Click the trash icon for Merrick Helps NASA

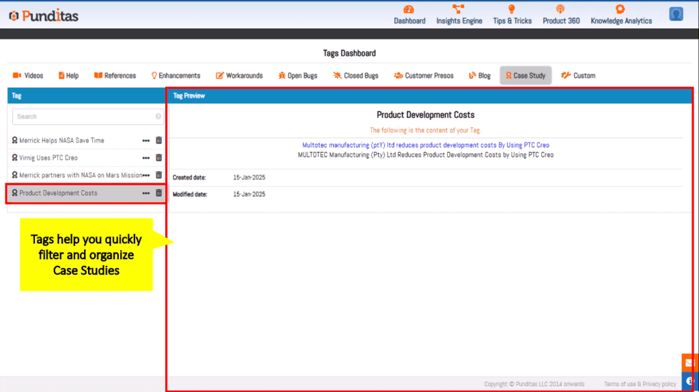coord(159,140)
